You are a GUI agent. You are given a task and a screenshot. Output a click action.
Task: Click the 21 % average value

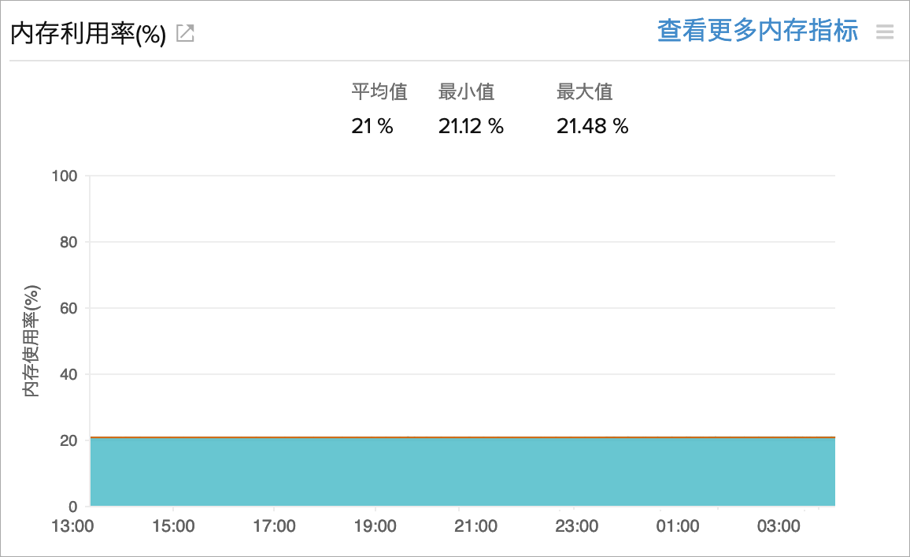(372, 126)
